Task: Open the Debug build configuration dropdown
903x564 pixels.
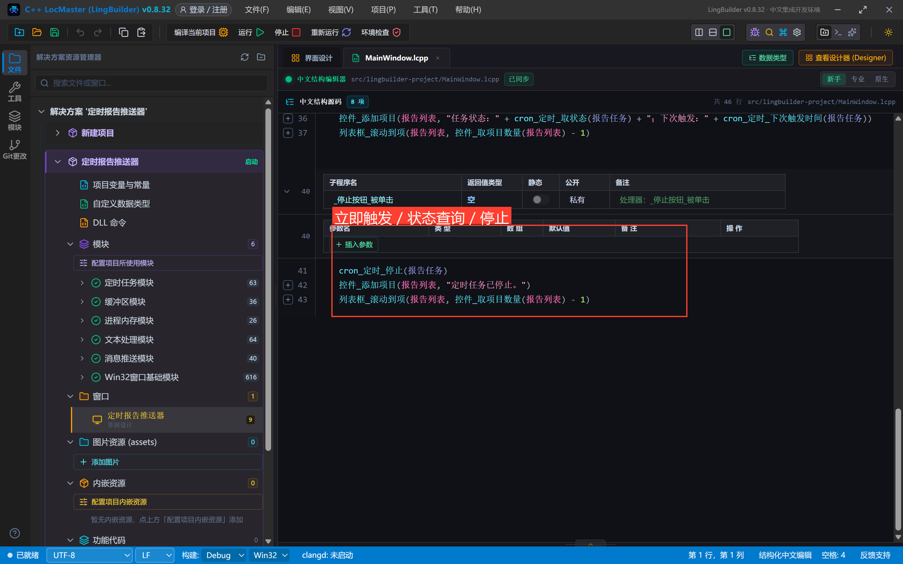Action: (224, 555)
